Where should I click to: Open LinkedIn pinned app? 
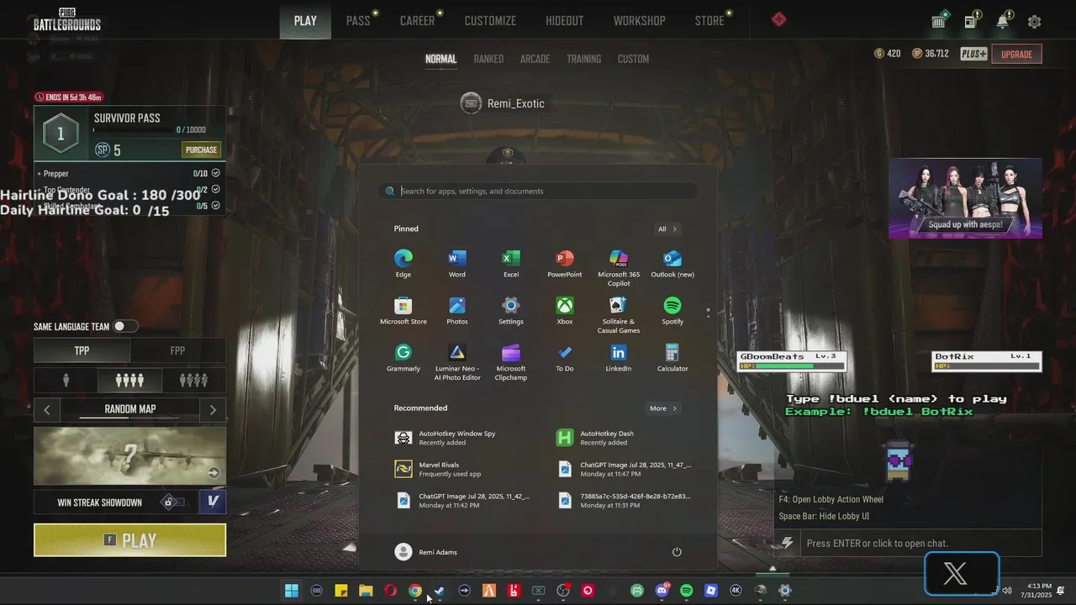(x=619, y=357)
